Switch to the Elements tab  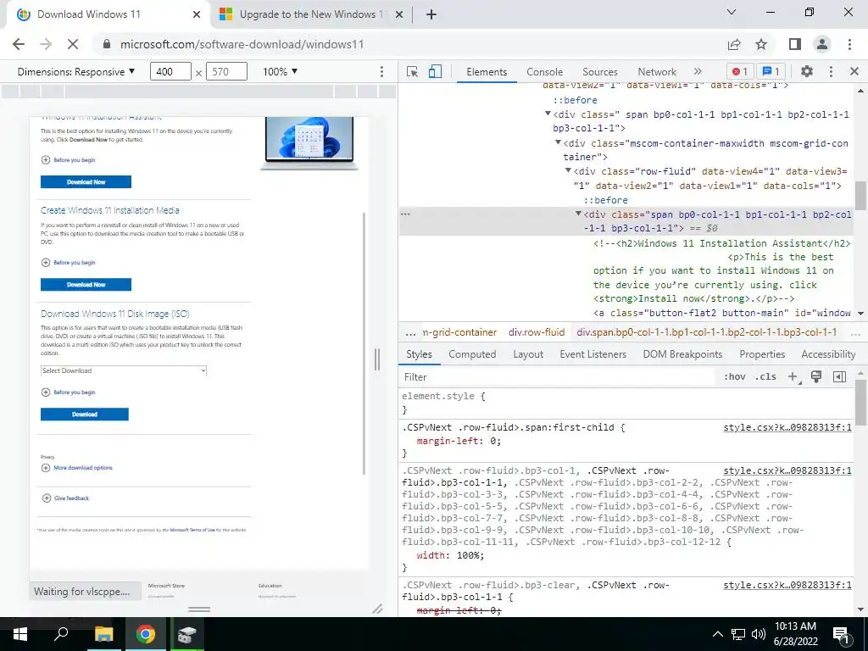487,72
